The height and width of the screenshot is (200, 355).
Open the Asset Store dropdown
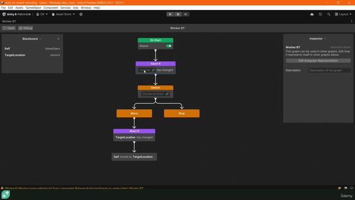pos(63,14)
